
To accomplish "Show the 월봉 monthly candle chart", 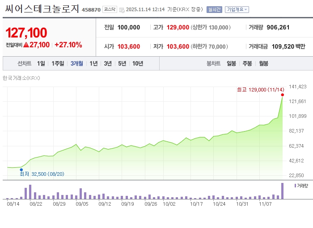I will (263, 64).
